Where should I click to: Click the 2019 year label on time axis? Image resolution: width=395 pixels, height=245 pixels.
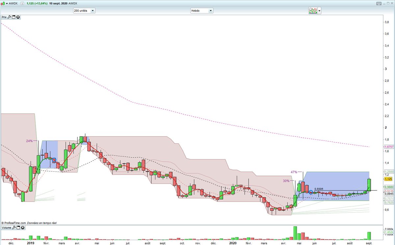(x=31, y=243)
